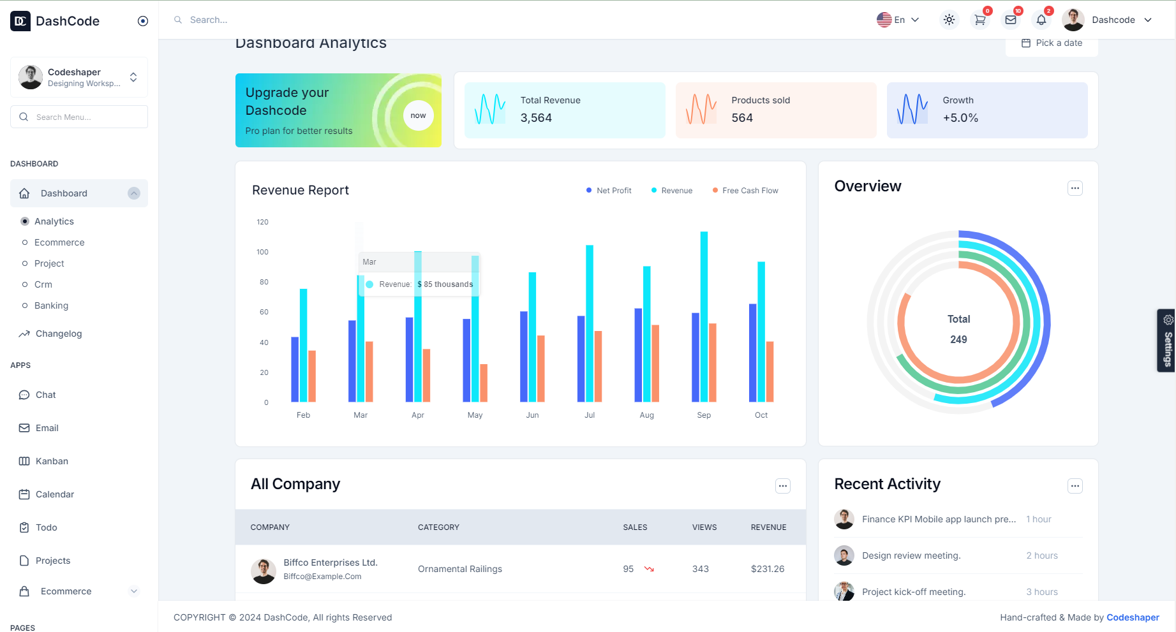This screenshot has width=1176, height=632.
Task: Click the Email envelope icon in sidebar
Action: (x=24, y=428)
